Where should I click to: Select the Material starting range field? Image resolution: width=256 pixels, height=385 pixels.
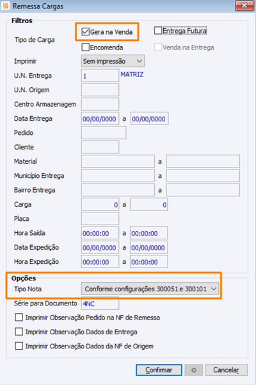click(118, 161)
